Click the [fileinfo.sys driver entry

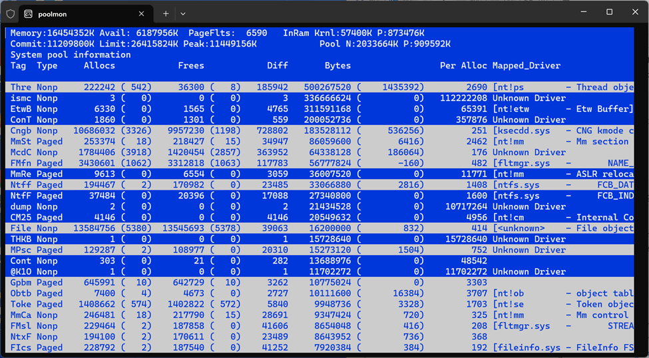(x=527, y=347)
